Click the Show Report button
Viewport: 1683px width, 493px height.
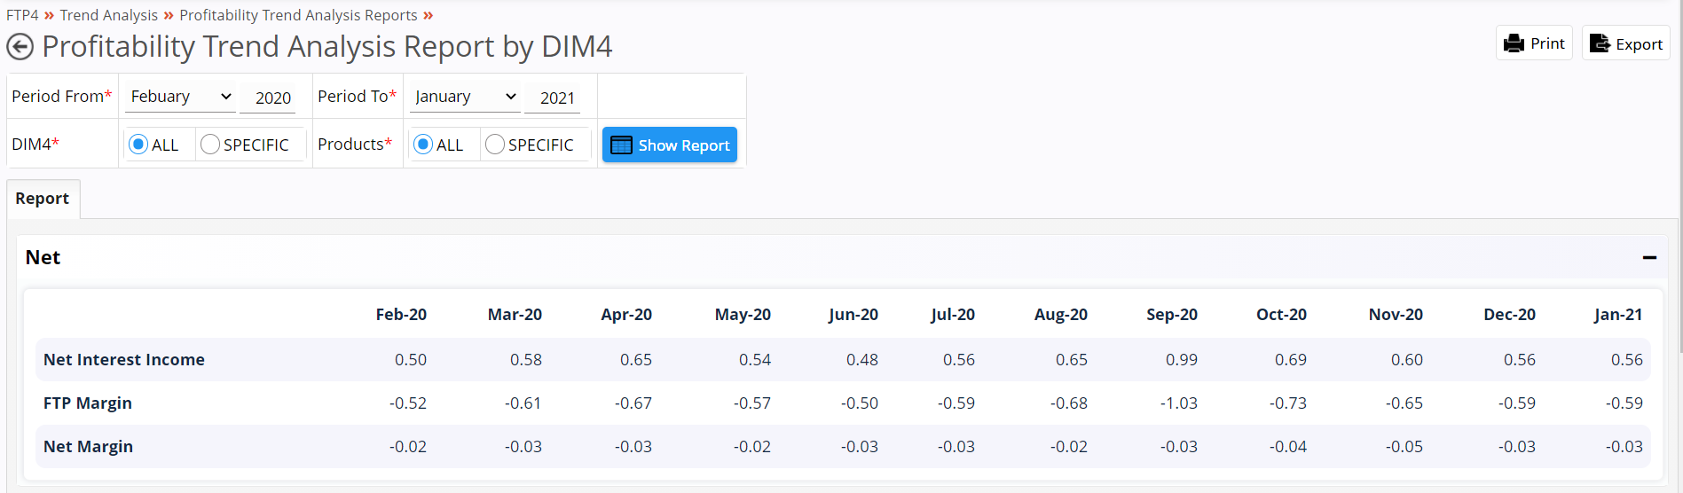point(670,145)
